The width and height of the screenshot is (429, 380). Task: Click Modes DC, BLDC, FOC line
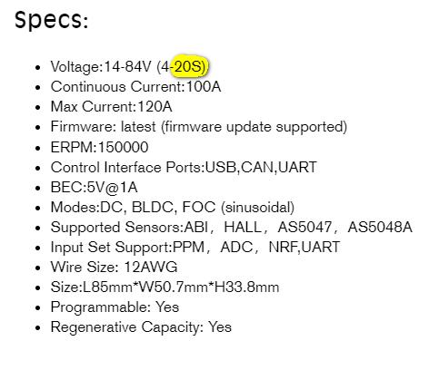tap(173, 208)
